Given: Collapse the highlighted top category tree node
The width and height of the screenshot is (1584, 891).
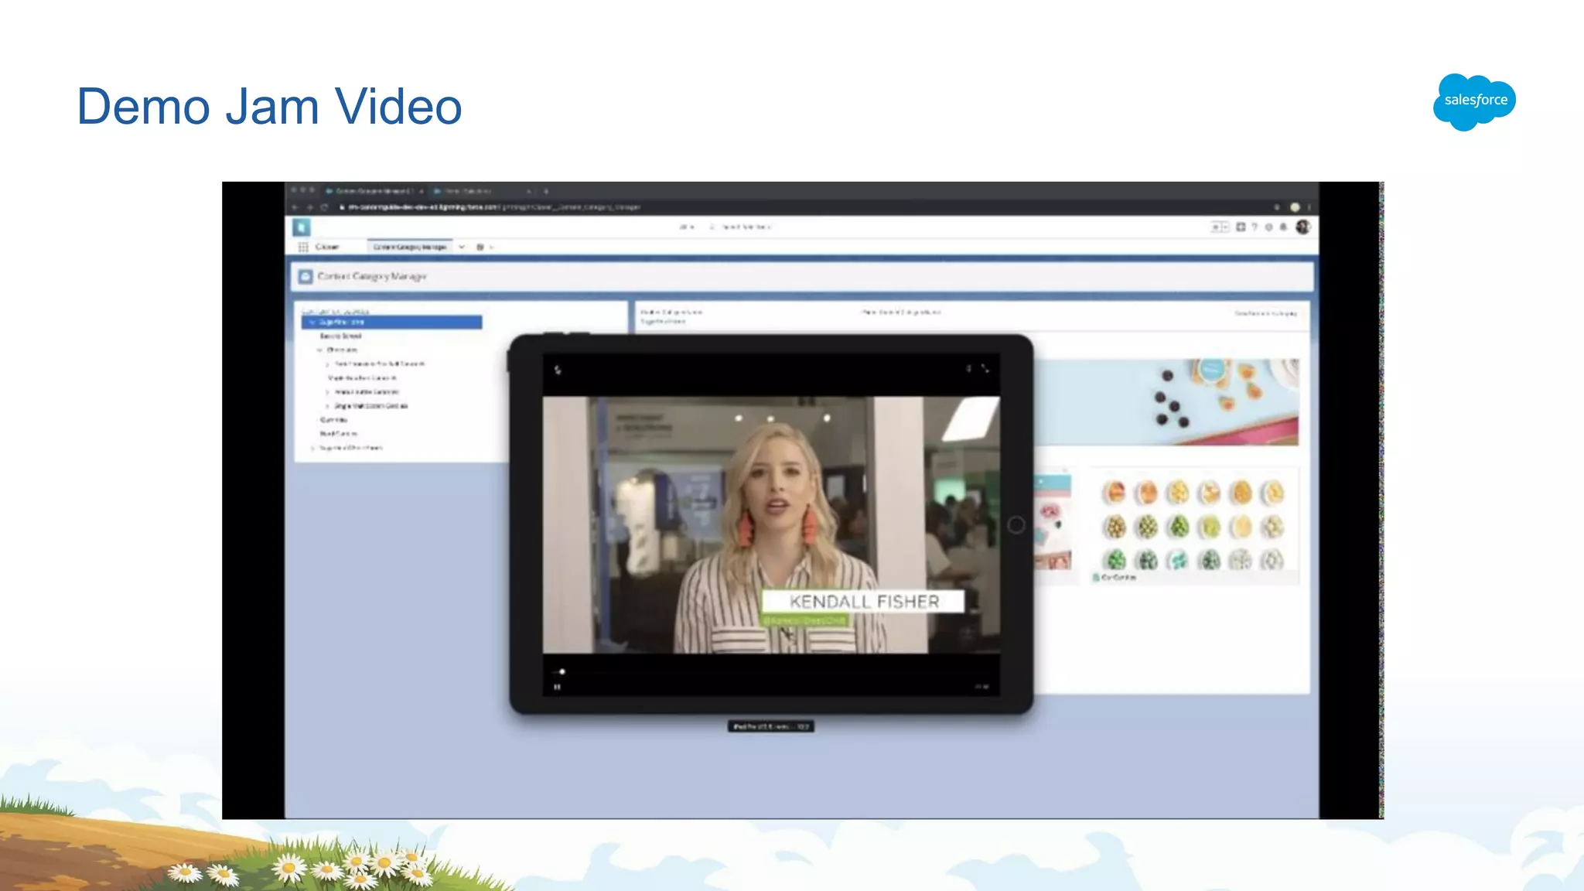Looking at the screenshot, I should click(x=312, y=322).
